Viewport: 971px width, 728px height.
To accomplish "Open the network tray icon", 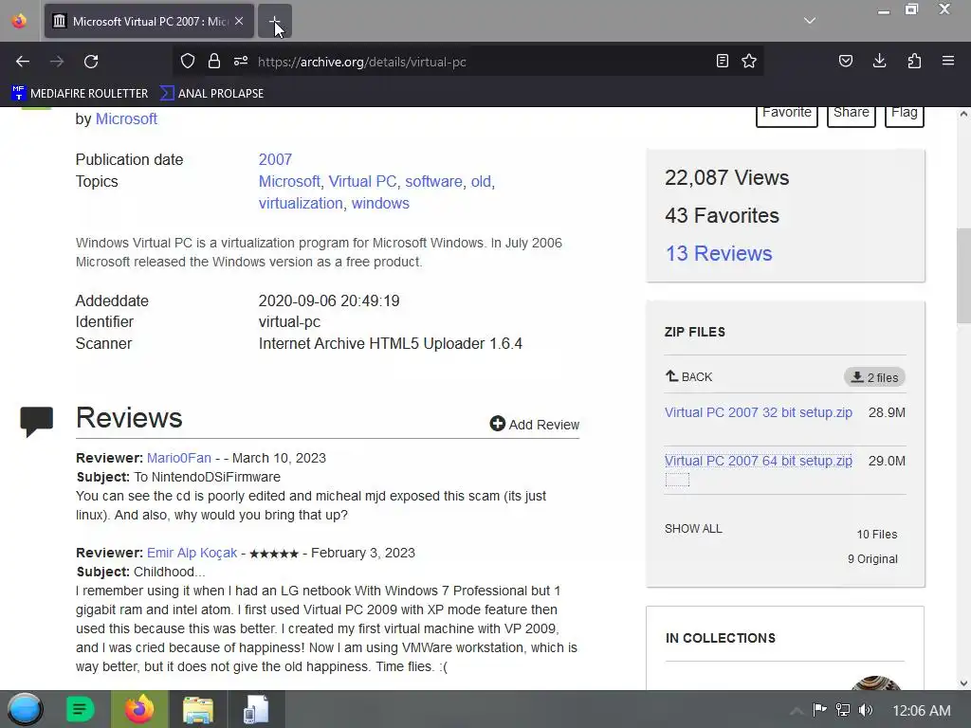I will [x=843, y=709].
